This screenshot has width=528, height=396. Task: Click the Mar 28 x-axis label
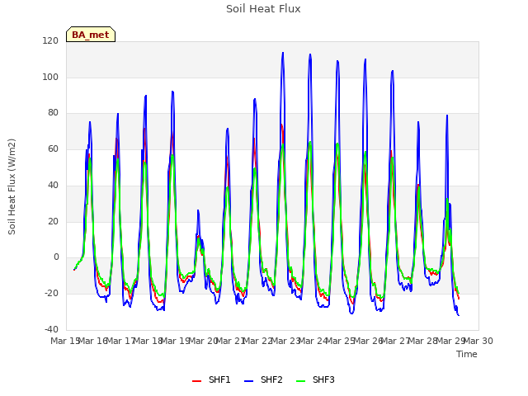click(x=423, y=341)
